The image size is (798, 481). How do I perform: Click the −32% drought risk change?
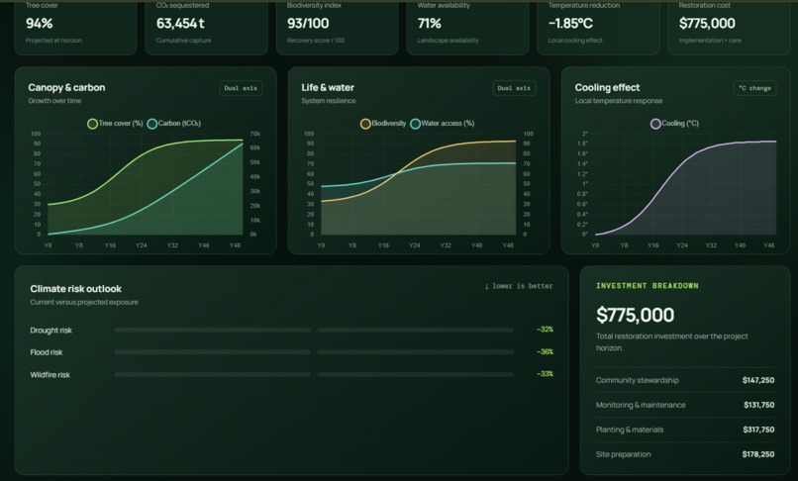click(x=545, y=330)
